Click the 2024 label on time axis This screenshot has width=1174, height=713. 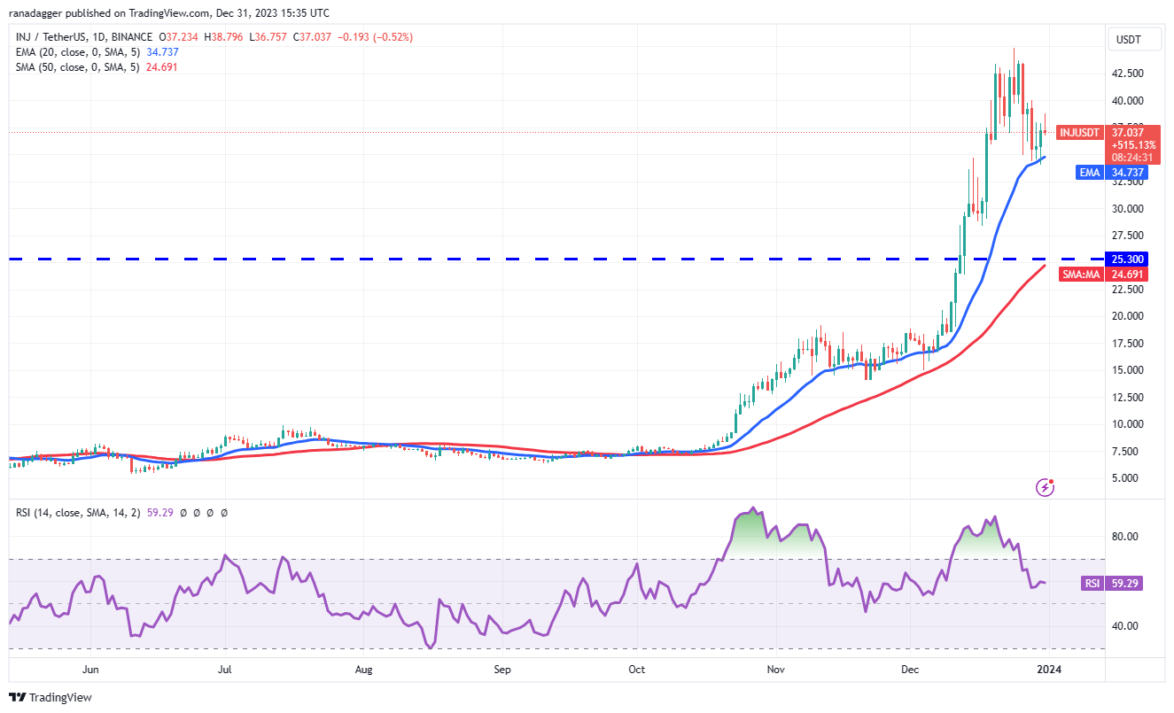click(1048, 670)
